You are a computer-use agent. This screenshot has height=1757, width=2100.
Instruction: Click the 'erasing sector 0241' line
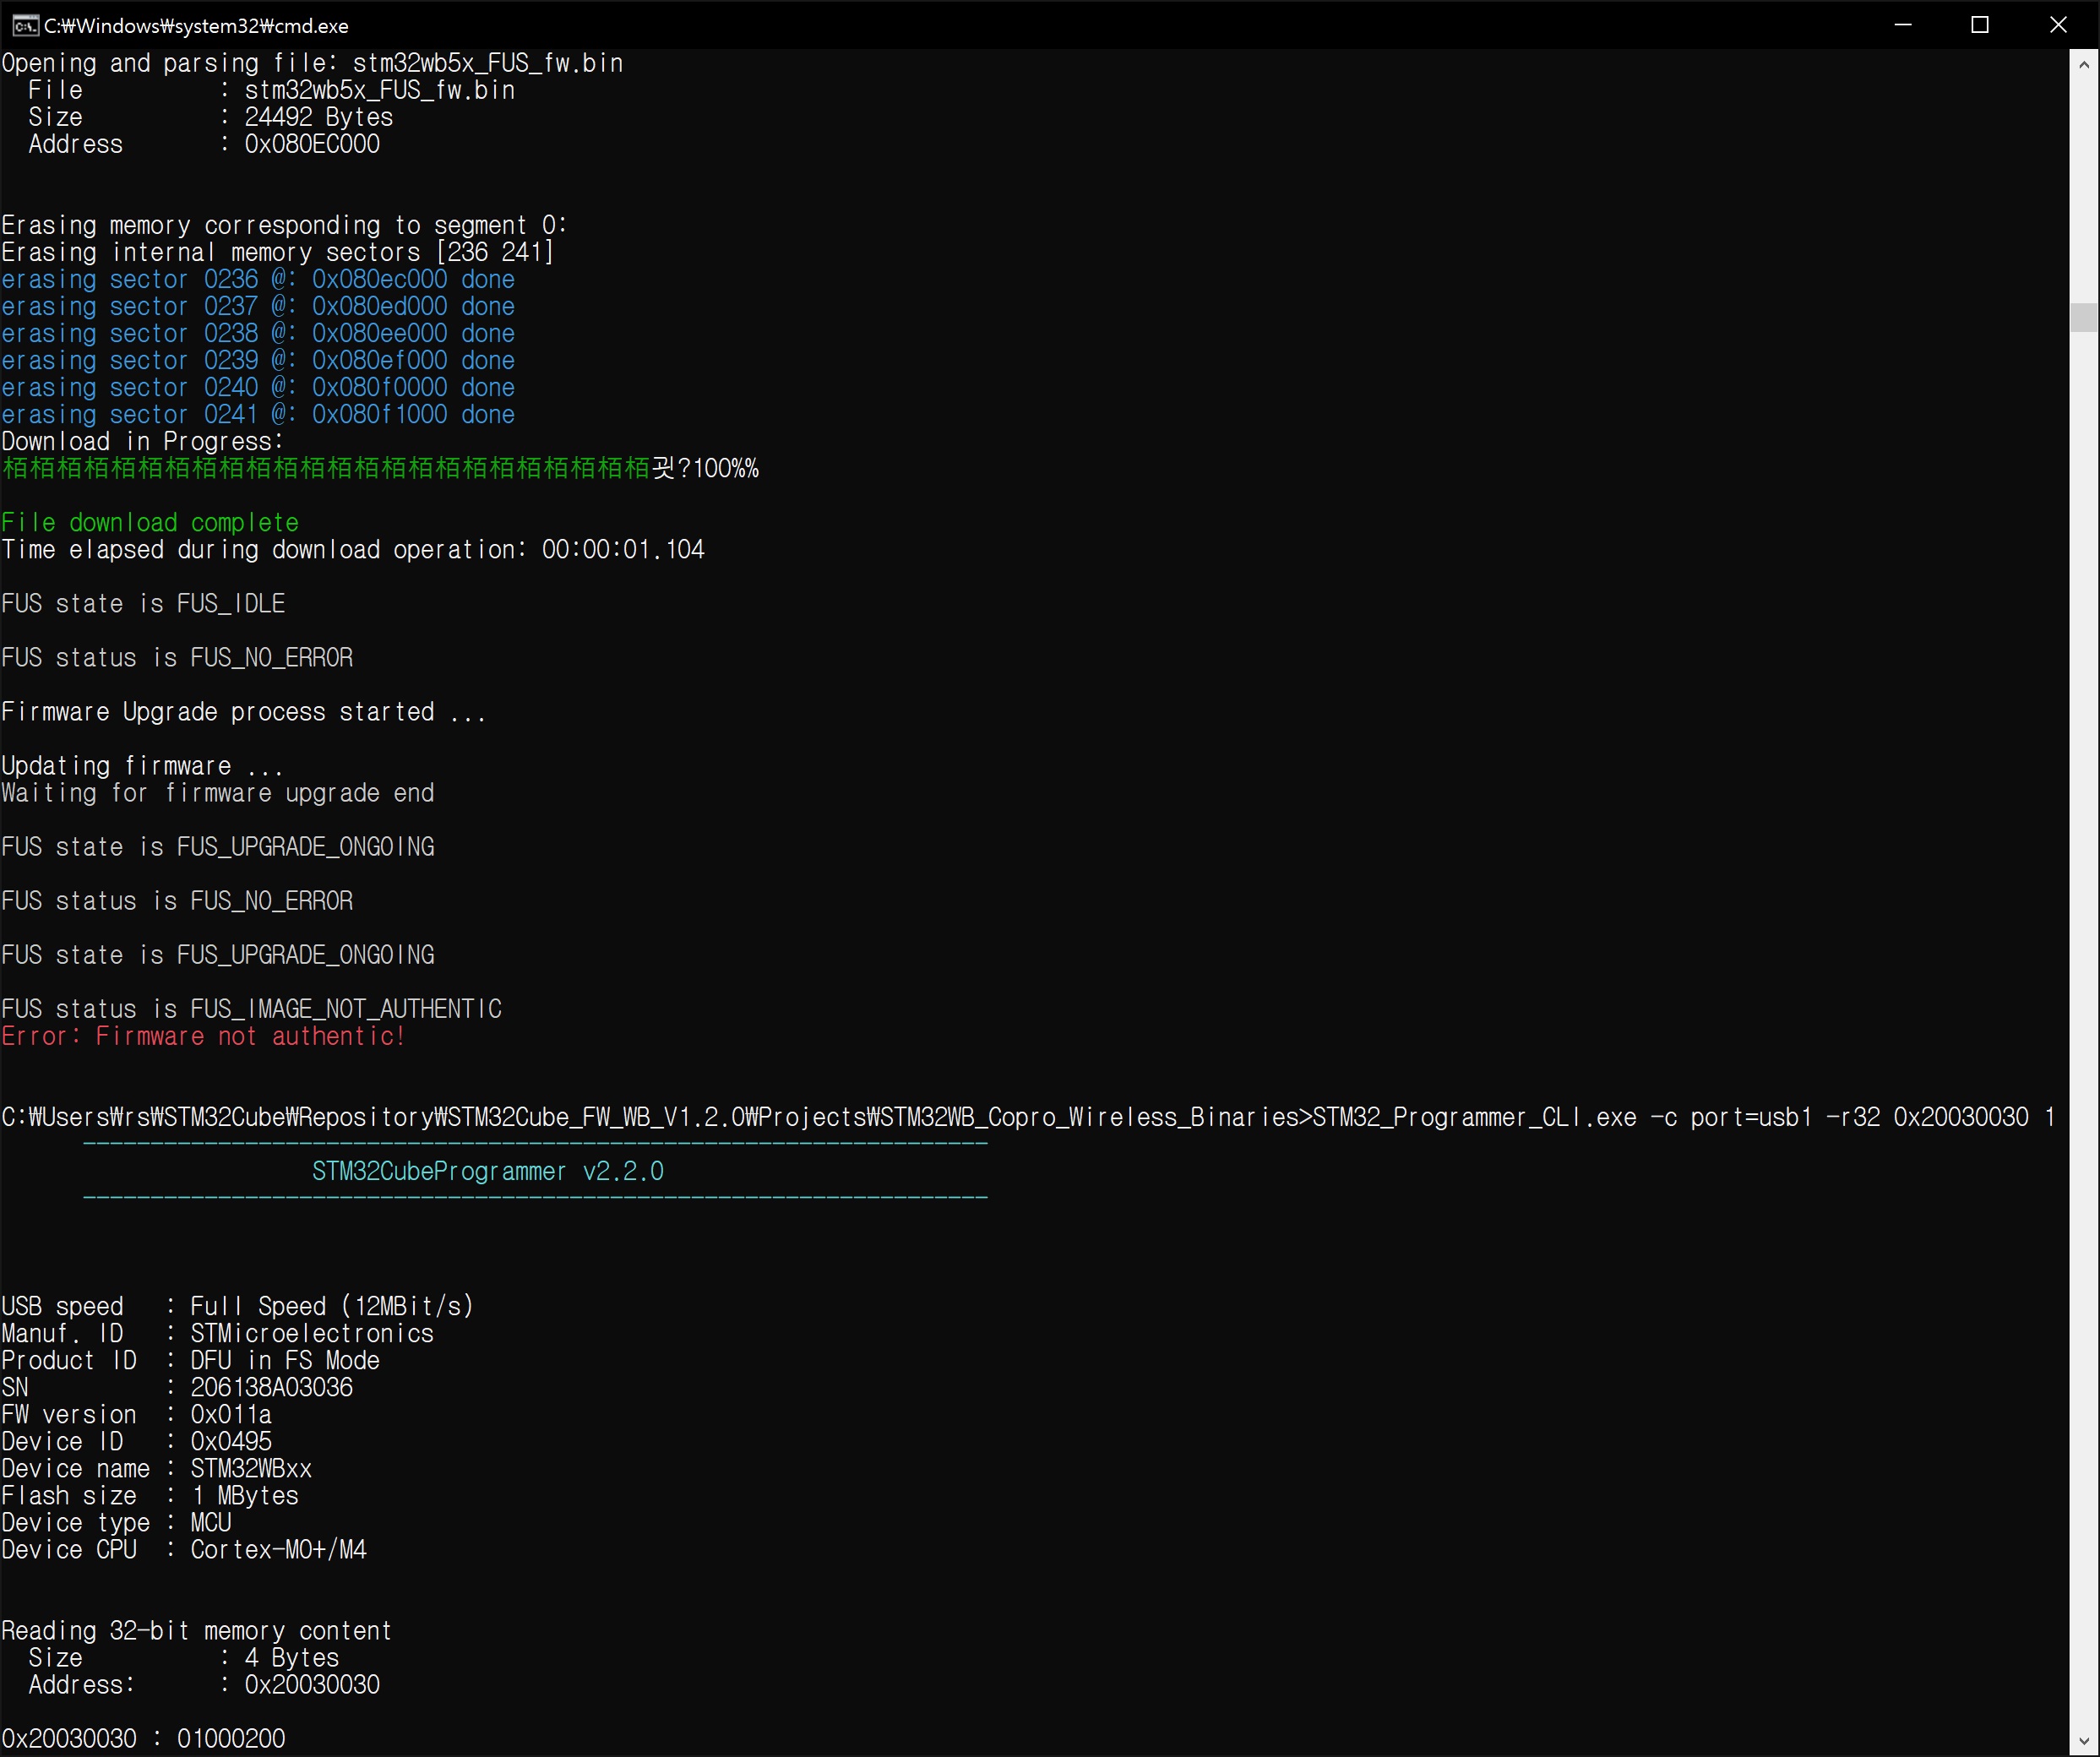[258, 414]
